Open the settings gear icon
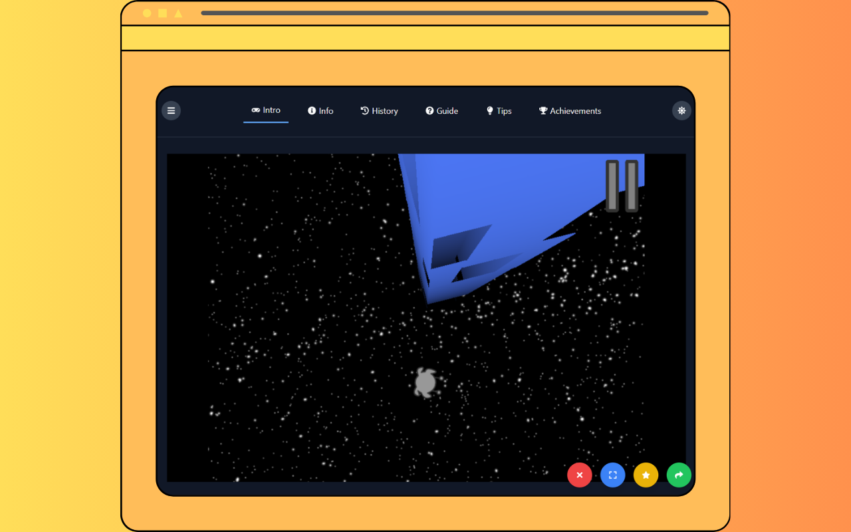This screenshot has height=532, width=851. (x=681, y=110)
